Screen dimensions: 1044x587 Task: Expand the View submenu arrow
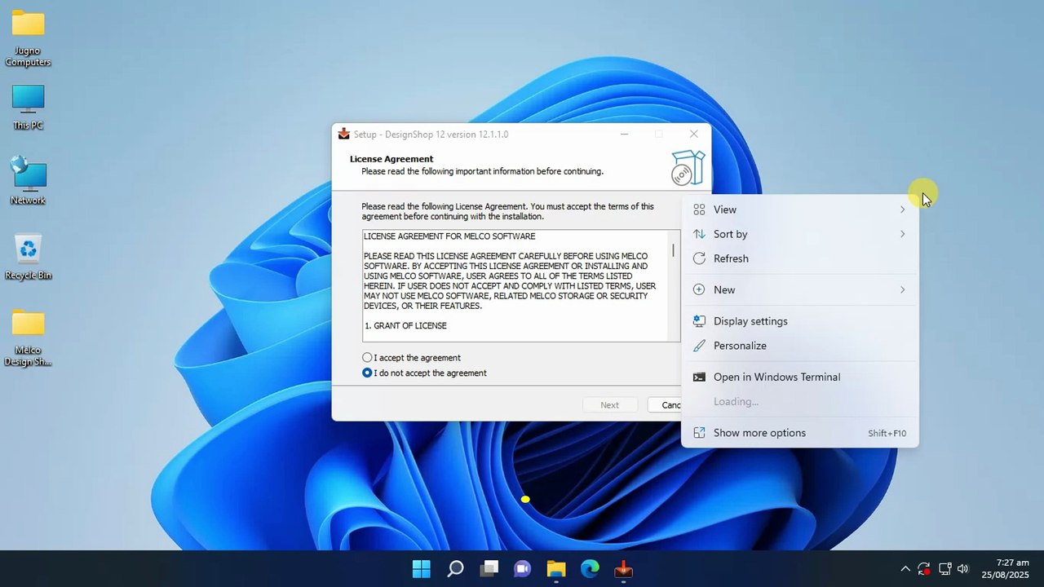[902, 210]
